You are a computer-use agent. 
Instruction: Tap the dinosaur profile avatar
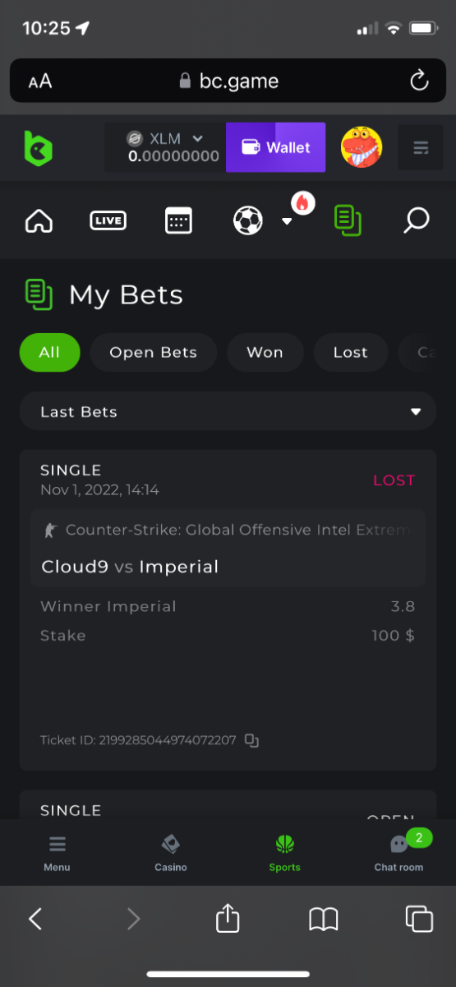pyautogui.click(x=362, y=147)
